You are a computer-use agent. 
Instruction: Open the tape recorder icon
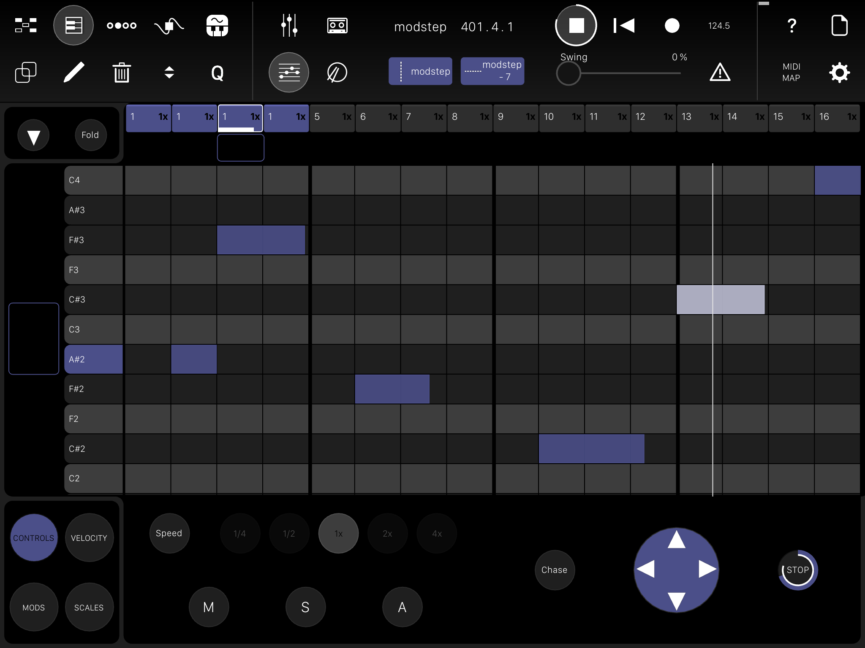pyautogui.click(x=337, y=25)
